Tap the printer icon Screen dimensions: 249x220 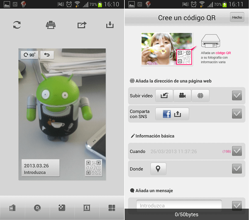coord(51,25)
